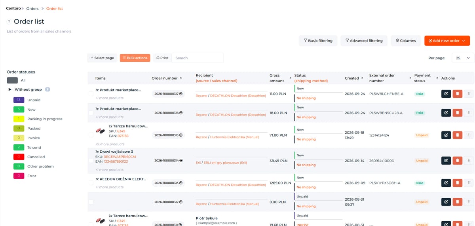Click the plus icon next to order 2026-100000315
This screenshot has width=475, height=226.
181,135
